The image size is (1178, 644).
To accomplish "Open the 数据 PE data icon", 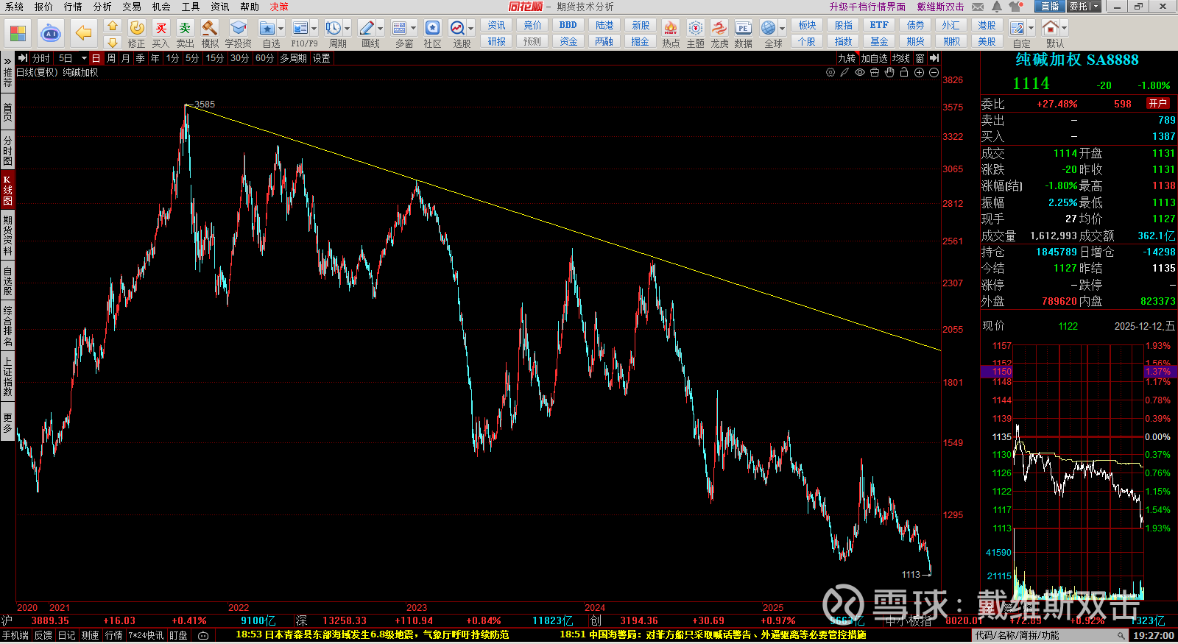I will (744, 28).
